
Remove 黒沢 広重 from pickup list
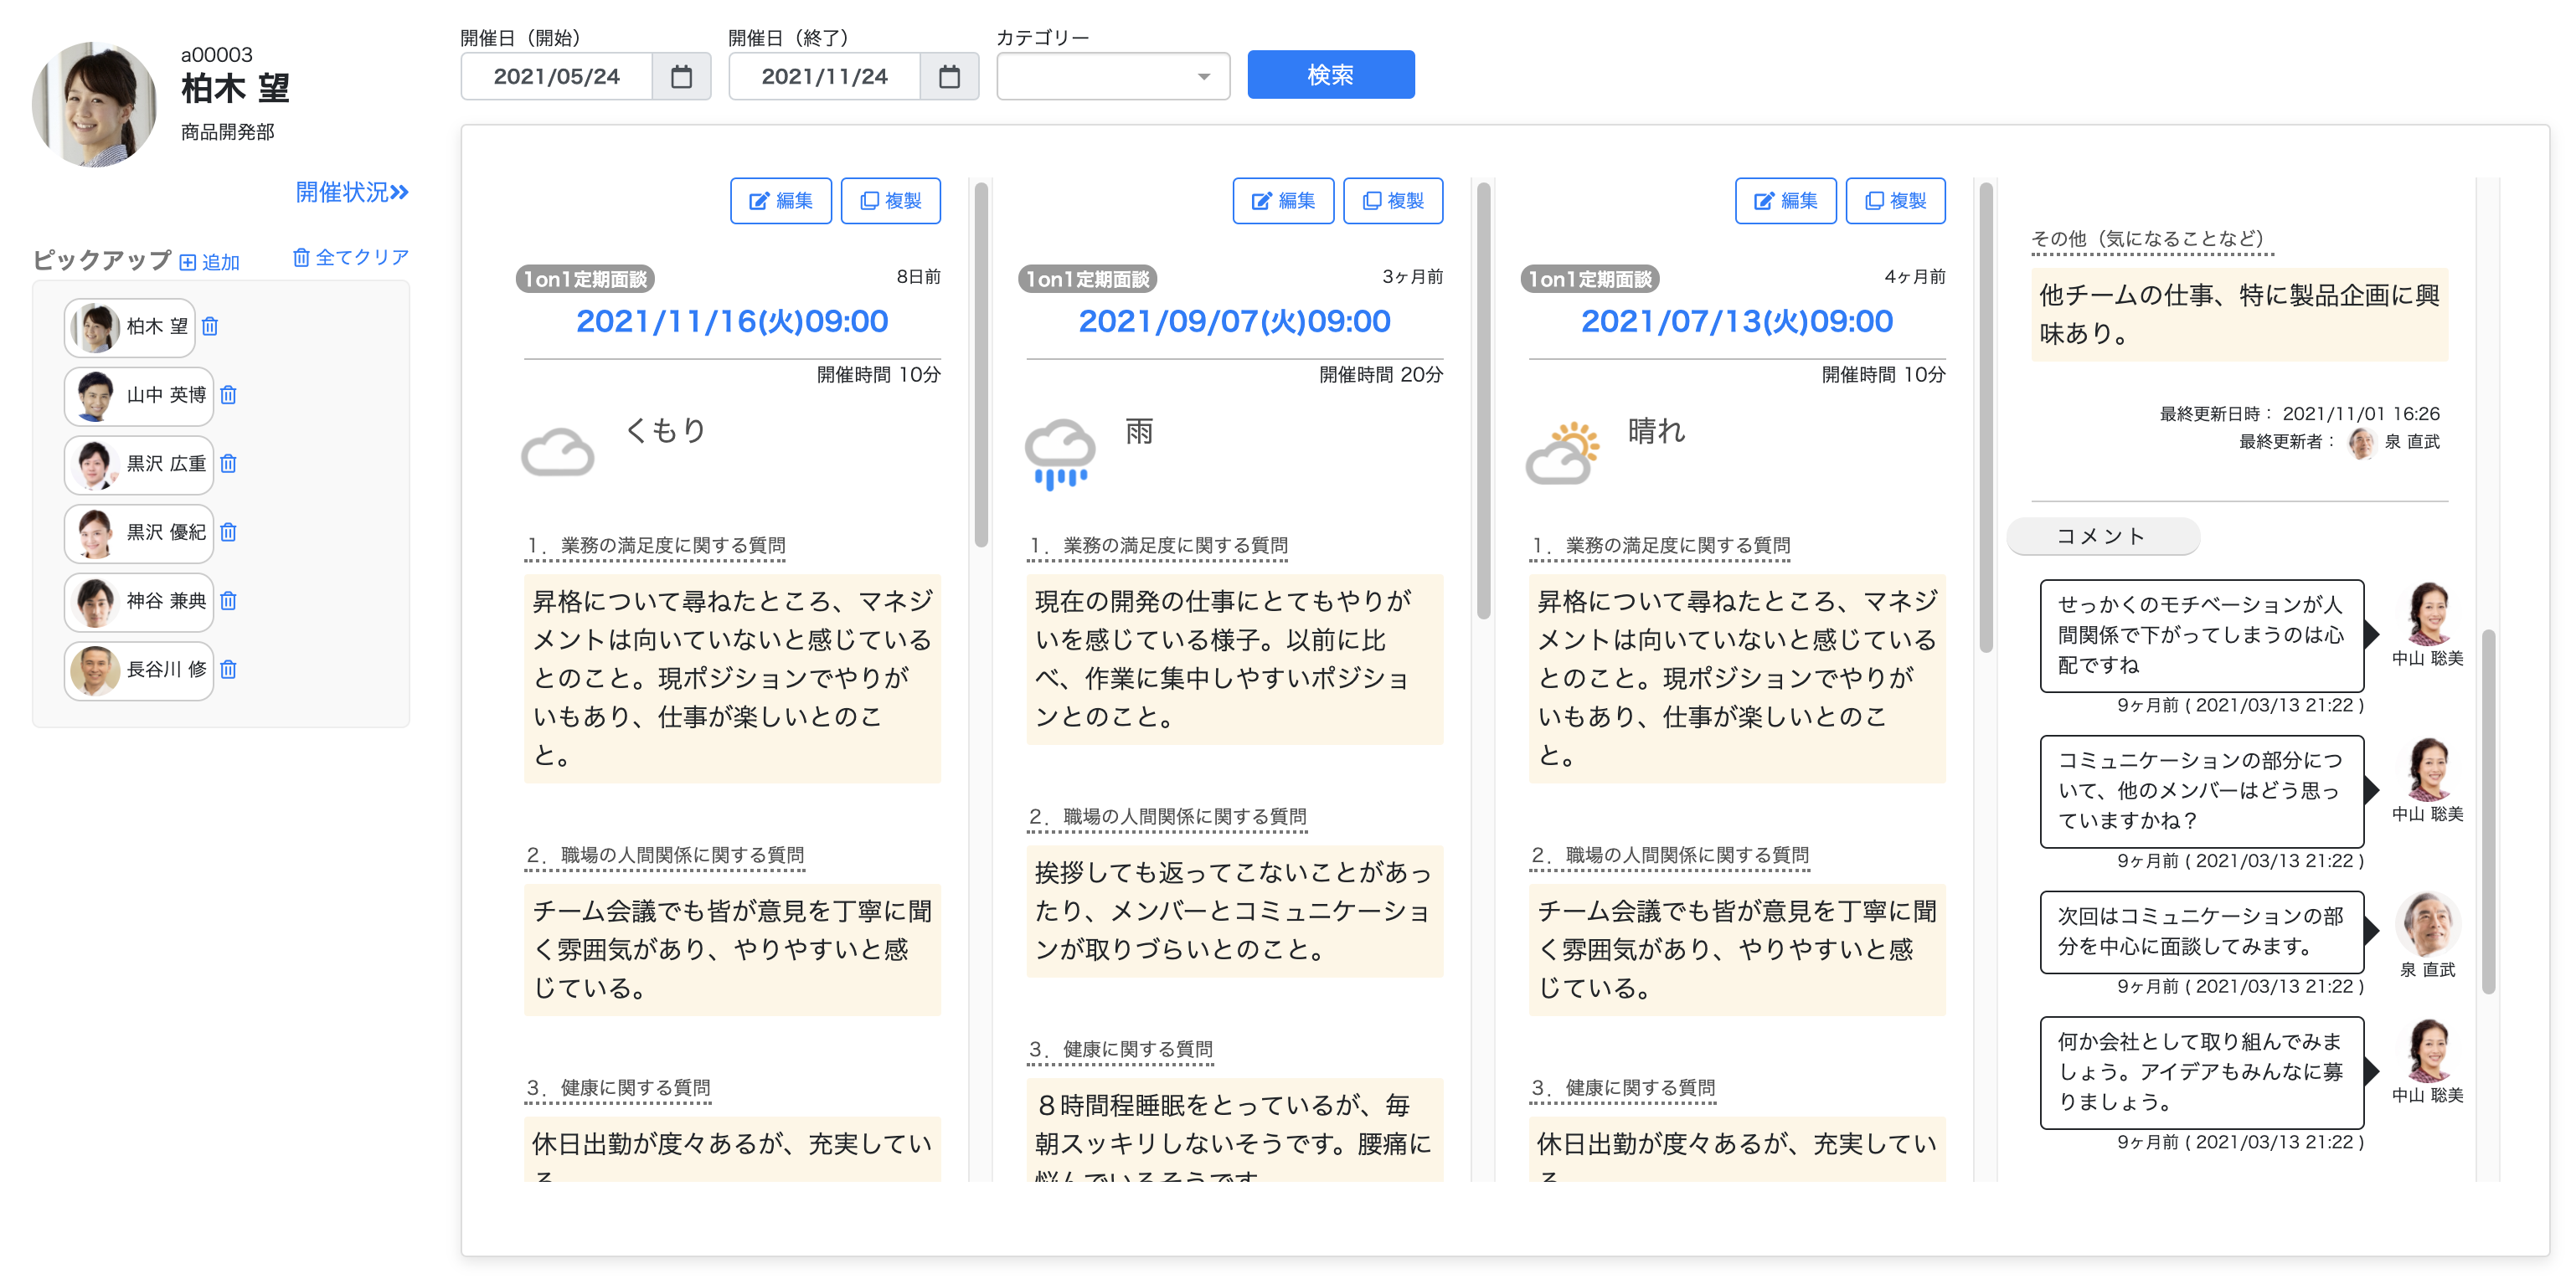[x=228, y=464]
